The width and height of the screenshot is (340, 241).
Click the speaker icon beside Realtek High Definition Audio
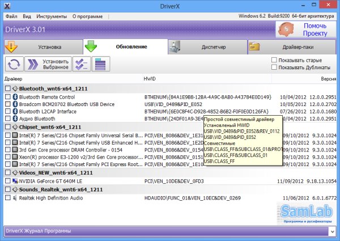coord(15,198)
